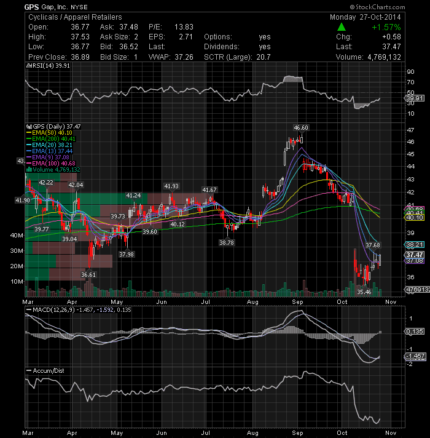The height and width of the screenshot is (438, 430).
Task: Click the 46.60 price peak label
Action: [x=301, y=128]
